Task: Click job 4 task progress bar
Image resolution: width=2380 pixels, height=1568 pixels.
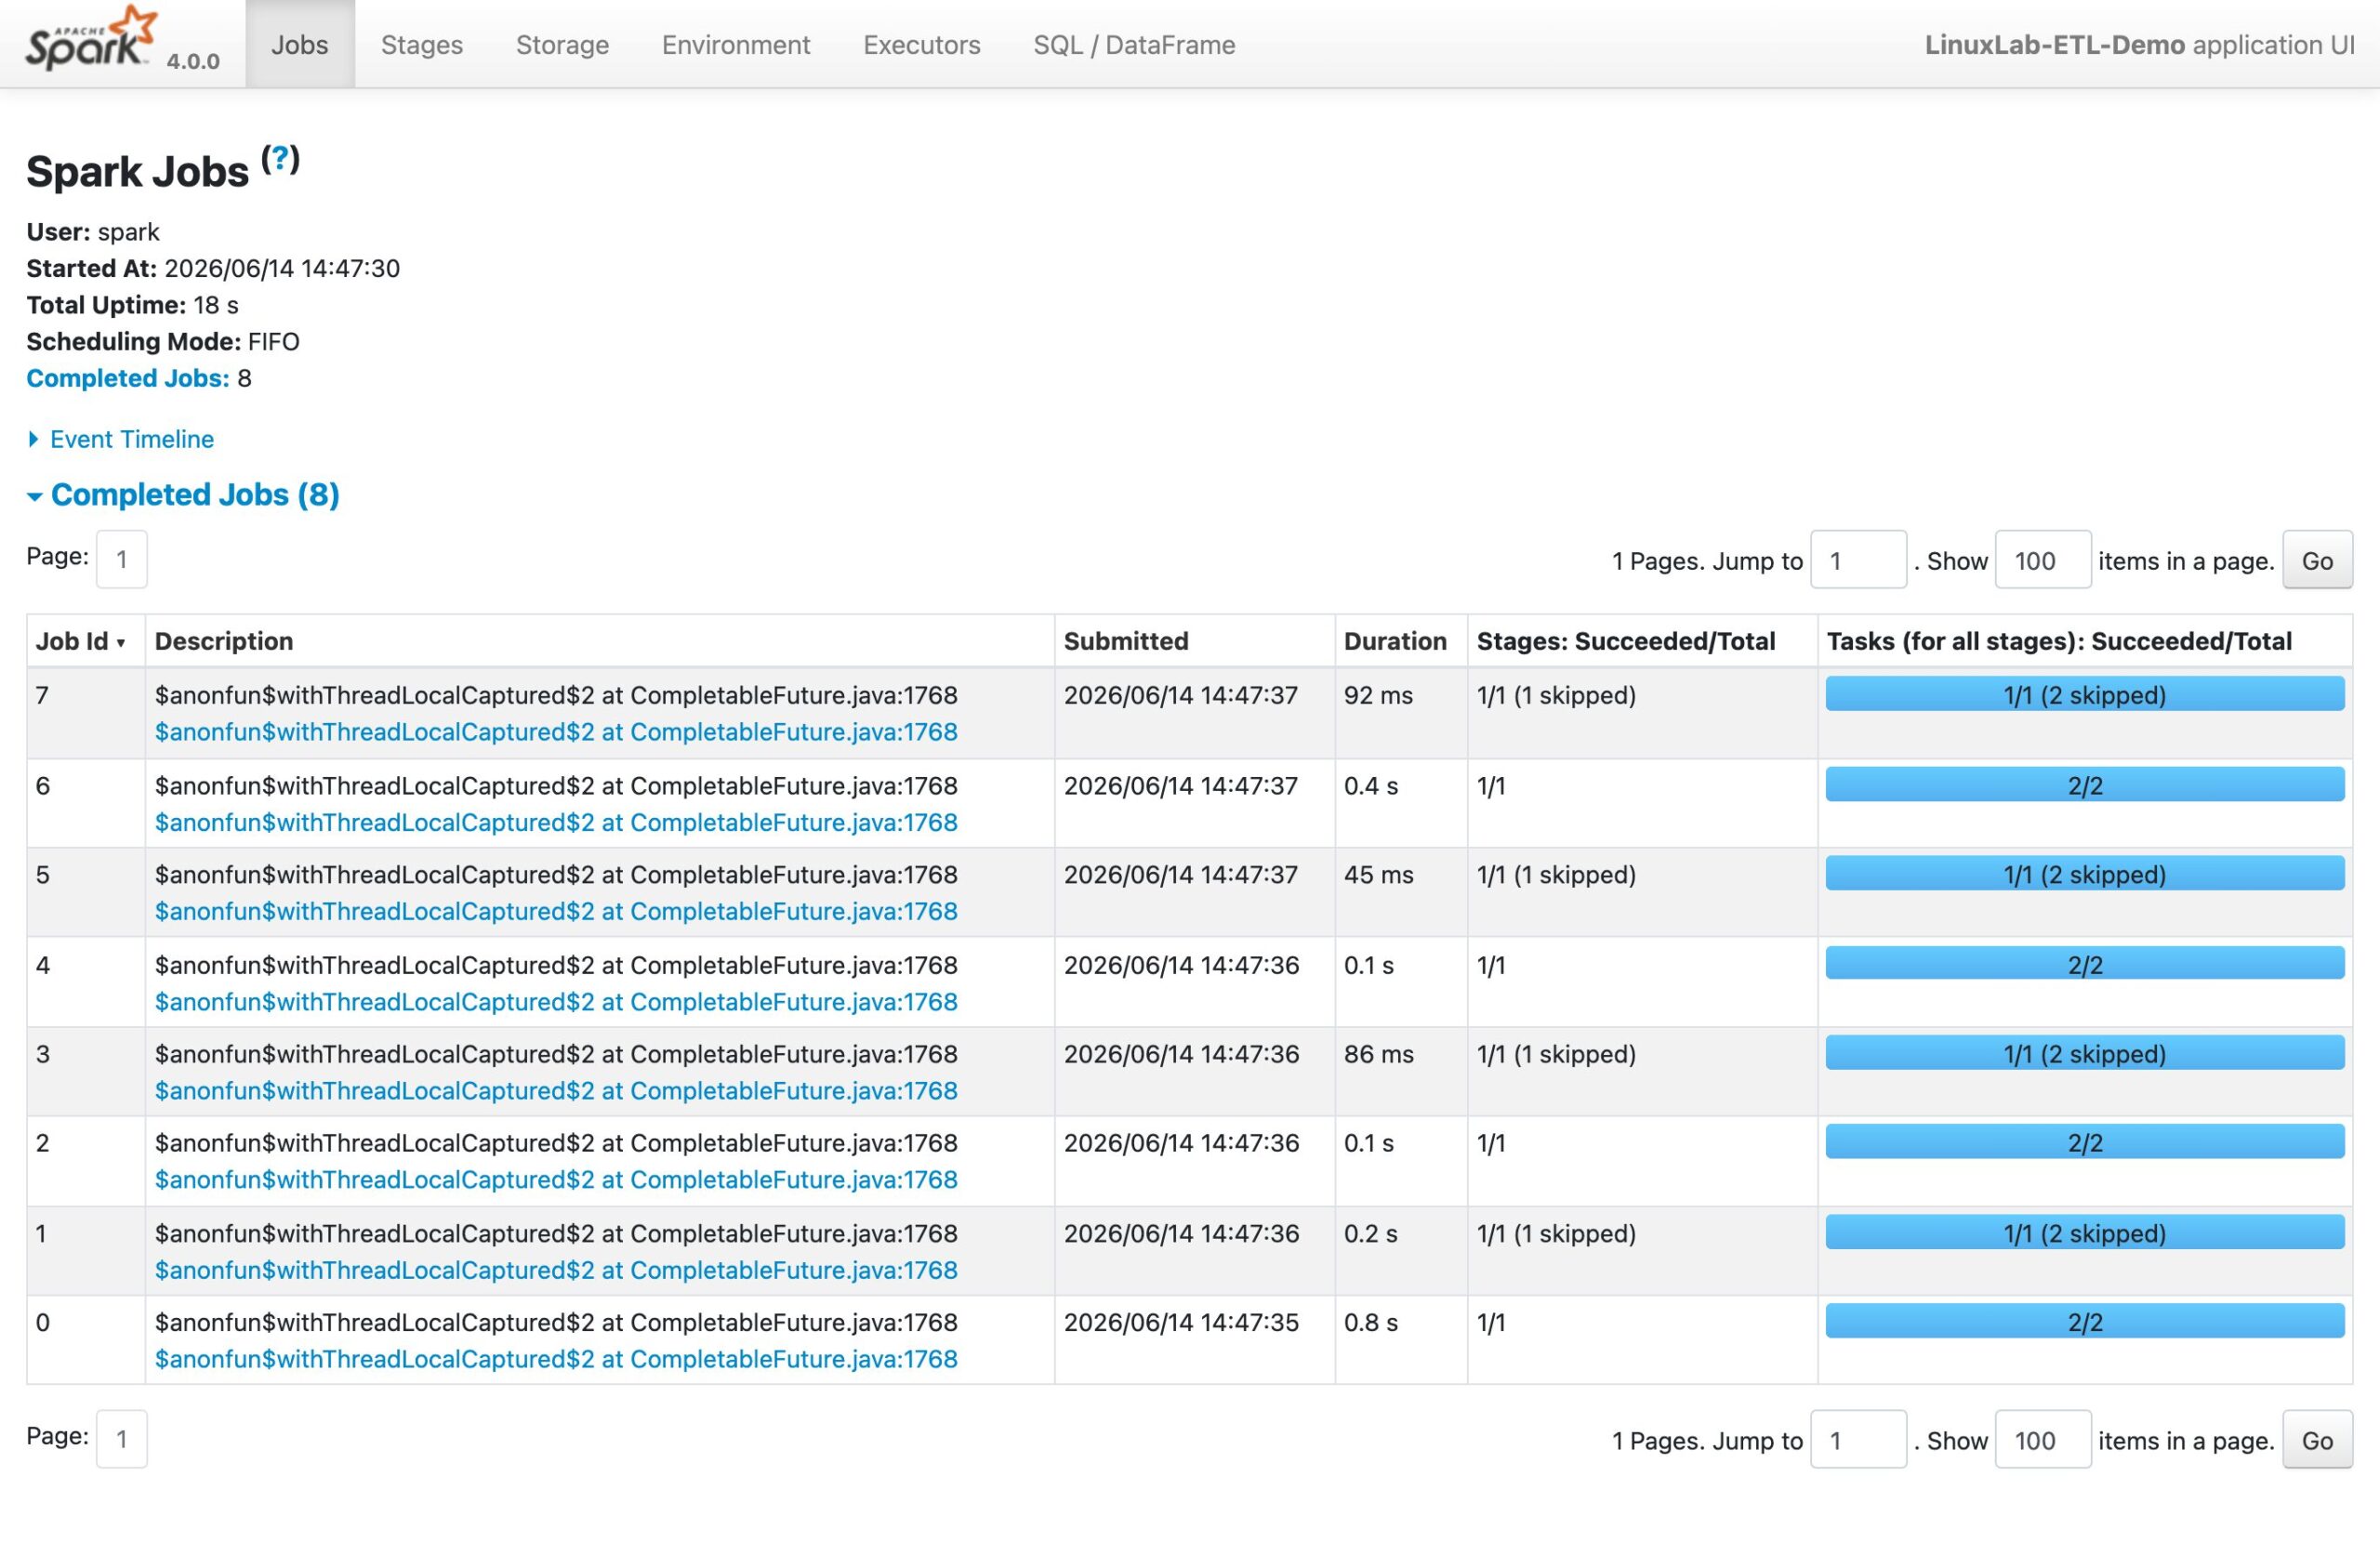Action: coord(2085,964)
